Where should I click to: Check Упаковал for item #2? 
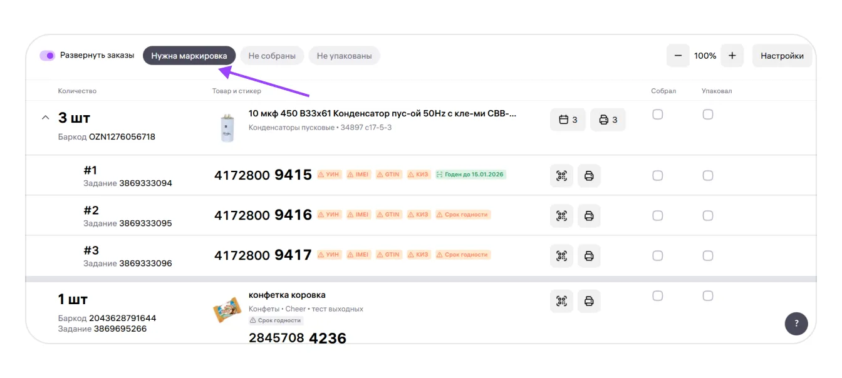(707, 216)
